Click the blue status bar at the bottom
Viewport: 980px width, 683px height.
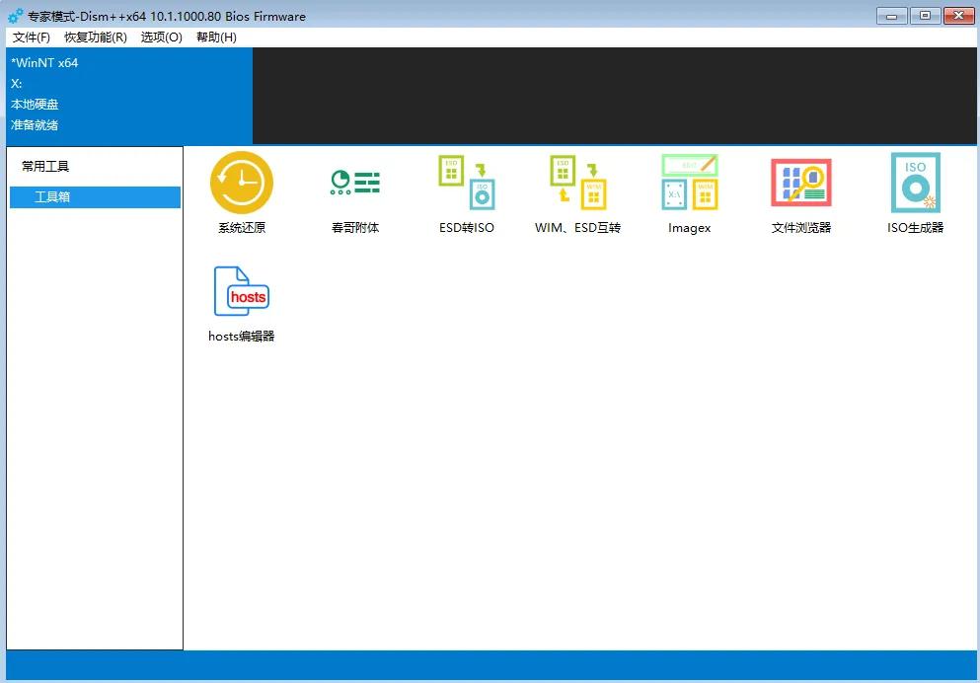click(490, 664)
